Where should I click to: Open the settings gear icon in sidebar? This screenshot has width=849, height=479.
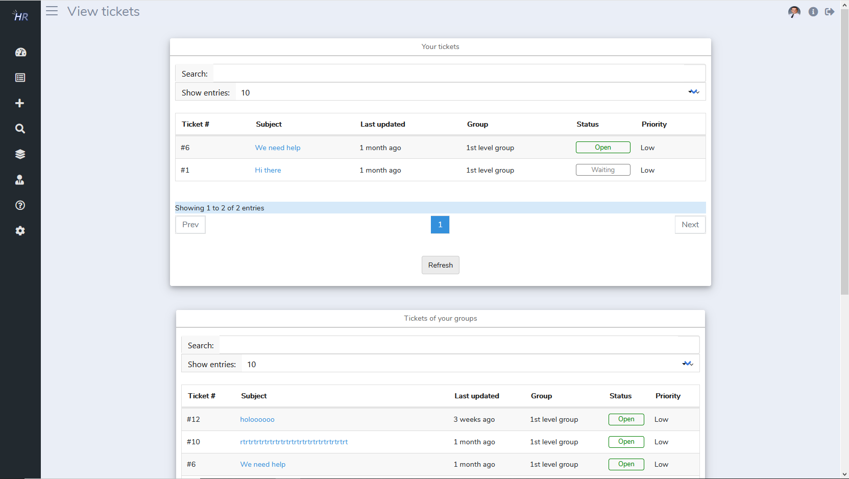tap(20, 231)
